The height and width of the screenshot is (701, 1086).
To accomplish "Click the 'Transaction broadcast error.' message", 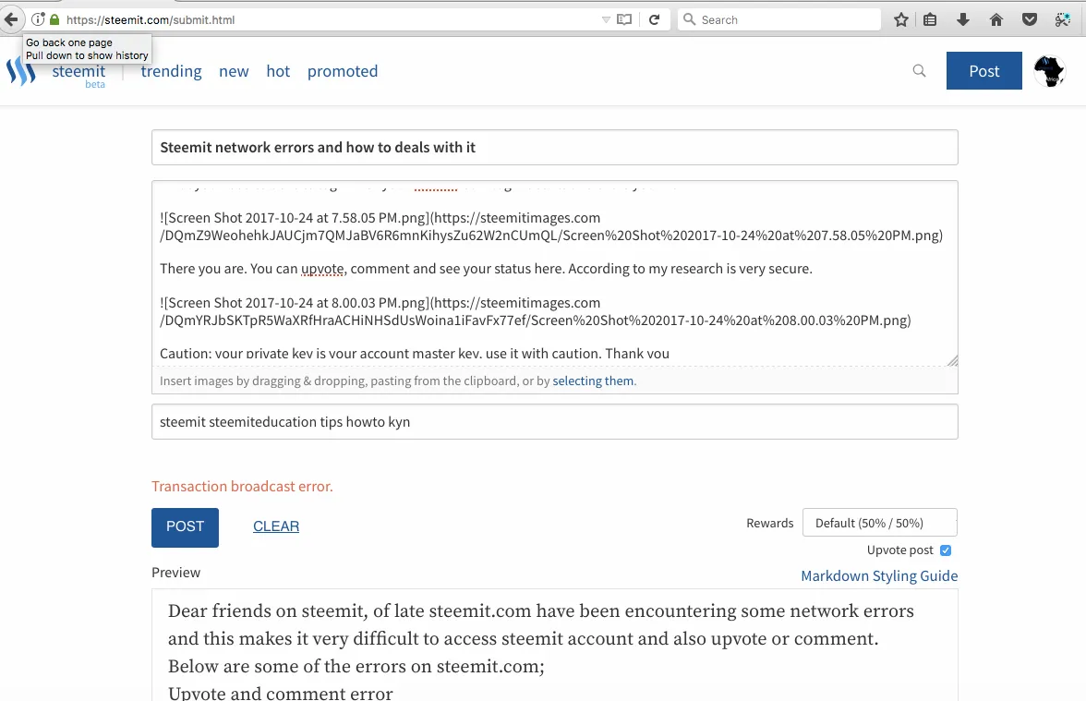I will 242,486.
